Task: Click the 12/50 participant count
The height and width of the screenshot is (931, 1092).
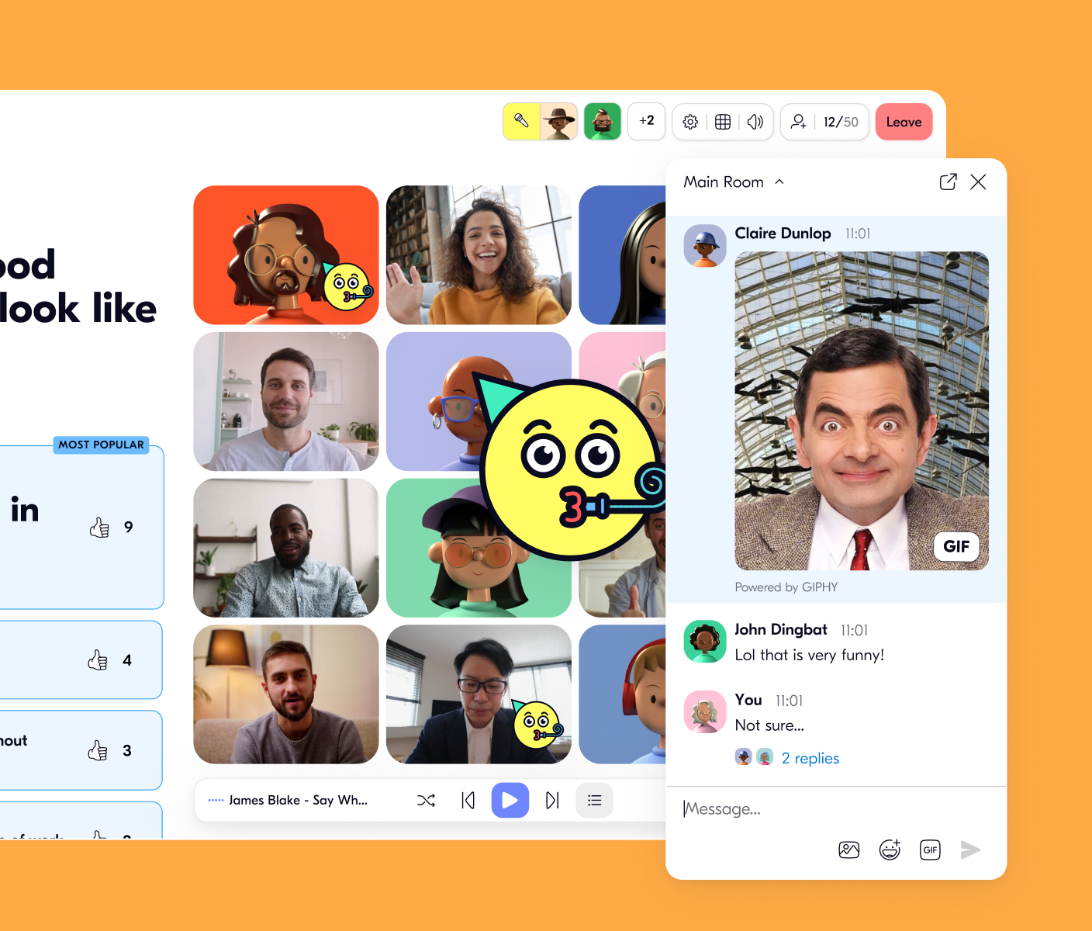Action: (841, 122)
